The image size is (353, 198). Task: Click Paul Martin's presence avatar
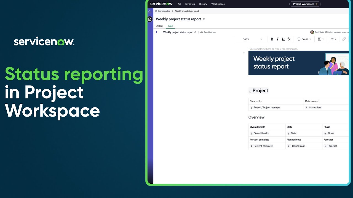pyautogui.click(x=312, y=32)
